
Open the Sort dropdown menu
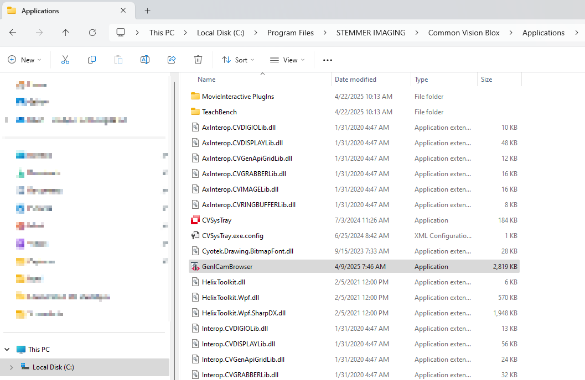click(x=238, y=60)
